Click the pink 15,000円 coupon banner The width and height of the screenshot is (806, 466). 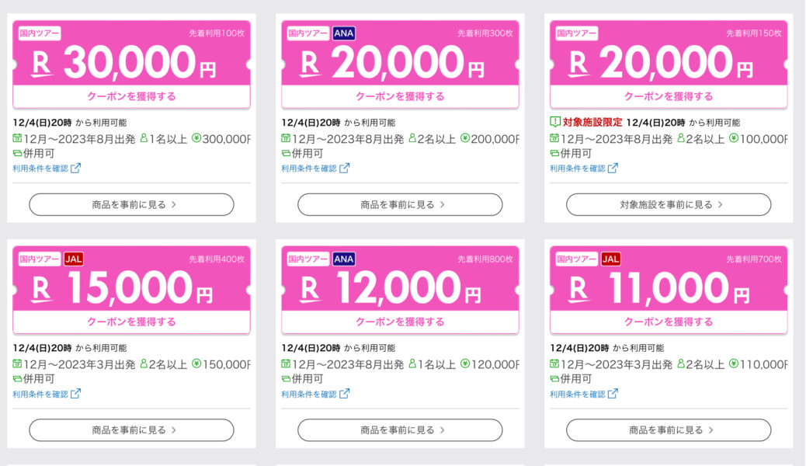[x=131, y=278]
